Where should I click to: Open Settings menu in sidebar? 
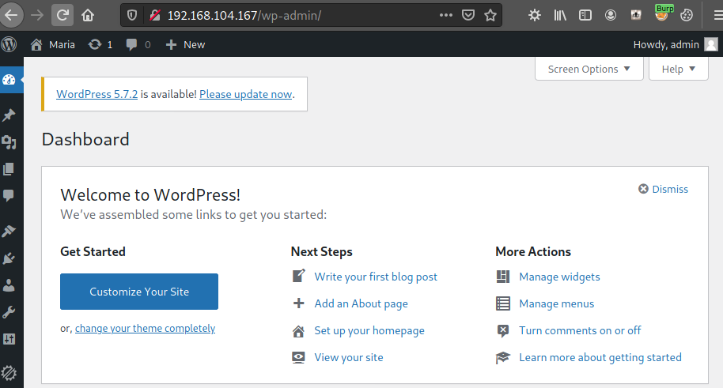9,339
